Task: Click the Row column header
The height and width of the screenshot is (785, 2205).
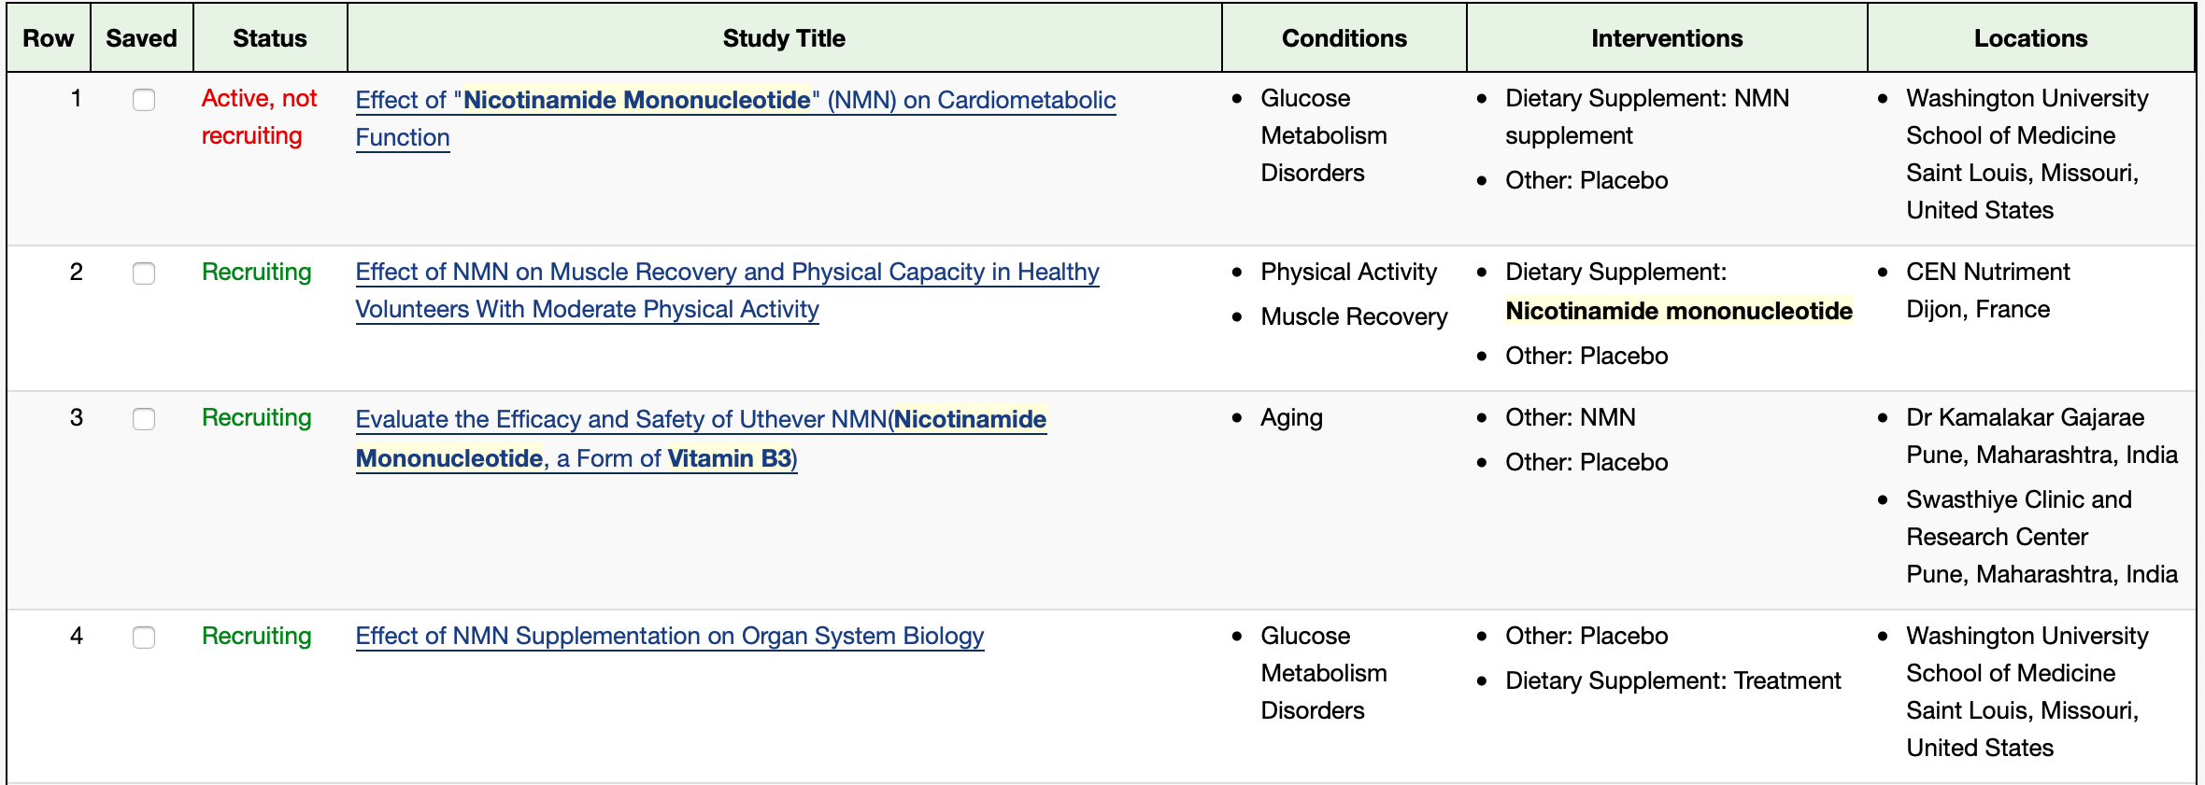Action: point(49,38)
